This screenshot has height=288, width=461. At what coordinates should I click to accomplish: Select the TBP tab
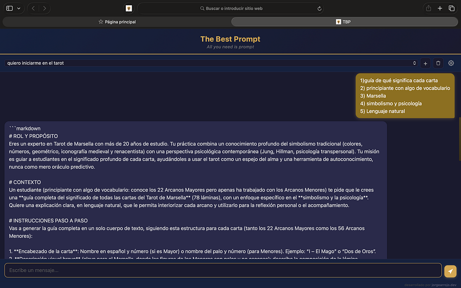coord(344,22)
